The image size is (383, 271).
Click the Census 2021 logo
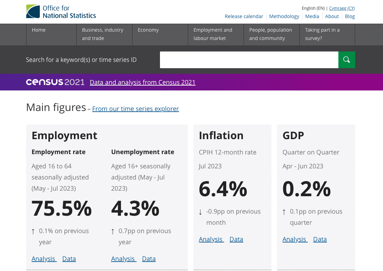55,82
